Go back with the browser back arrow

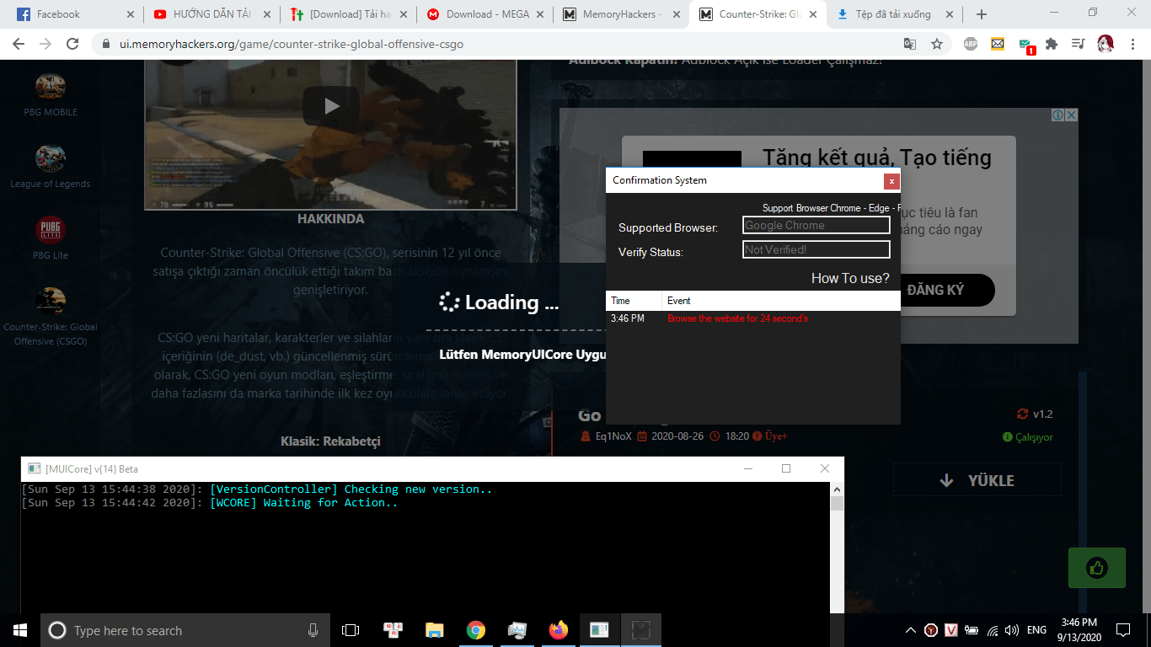[19, 44]
